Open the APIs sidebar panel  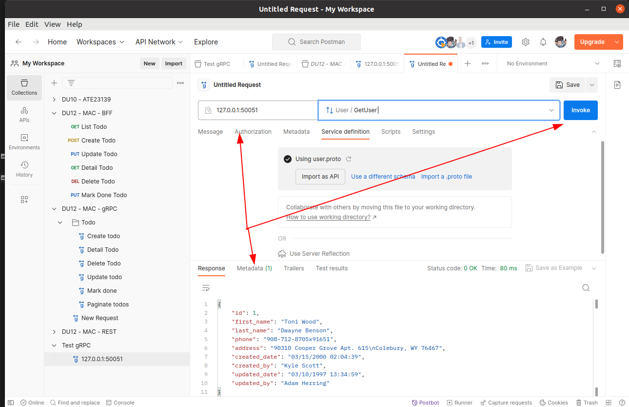[24, 115]
